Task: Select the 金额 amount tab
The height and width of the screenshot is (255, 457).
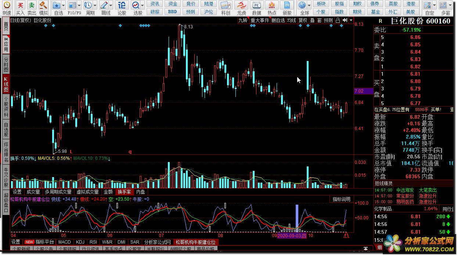Action: (x=108, y=192)
